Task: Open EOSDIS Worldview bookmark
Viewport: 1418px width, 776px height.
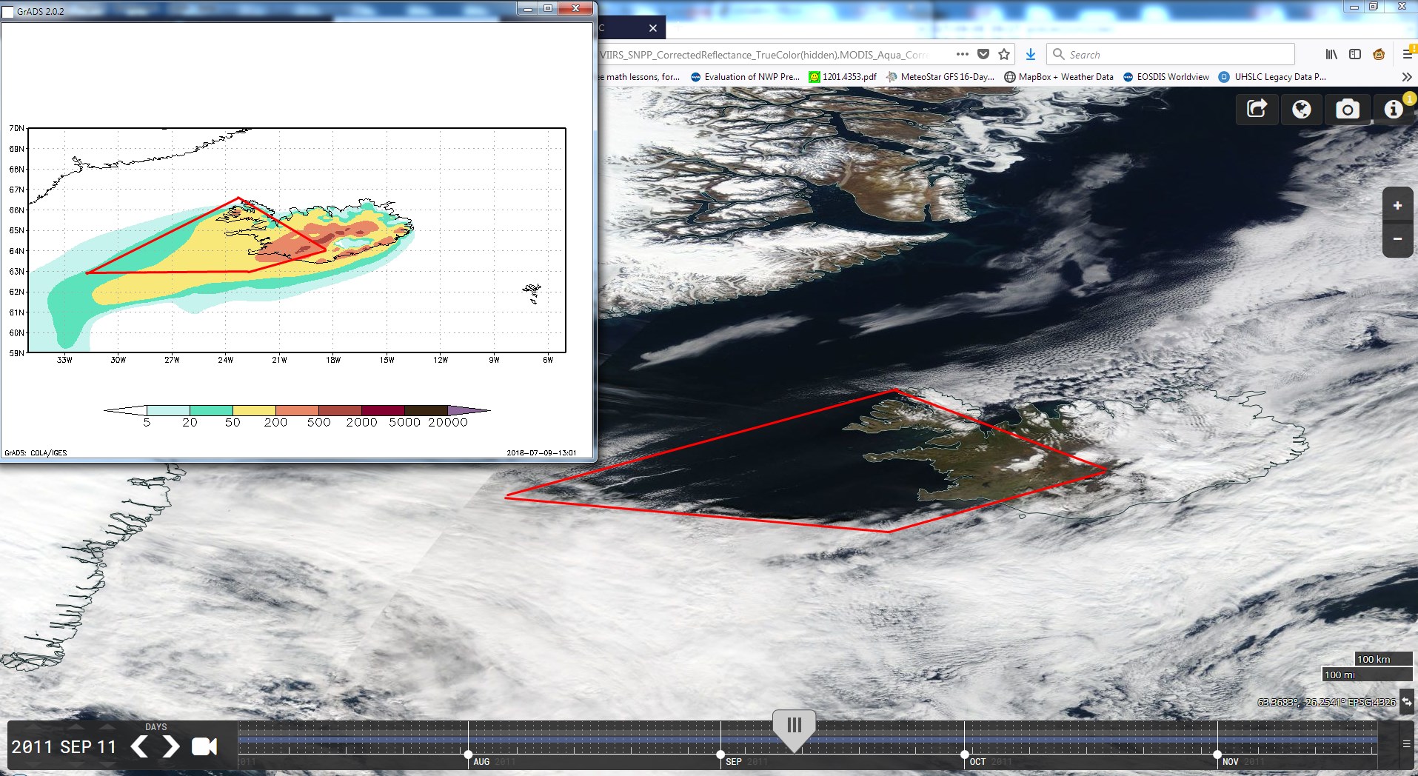Action: click(1166, 77)
